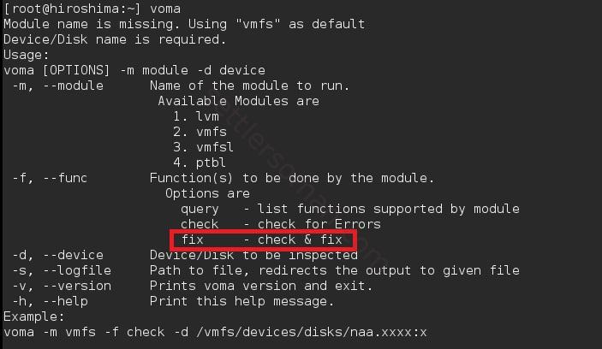Image resolution: width=602 pixels, height=349 pixels.
Task: Click the 'Usage:' heading line
Action: (27, 55)
